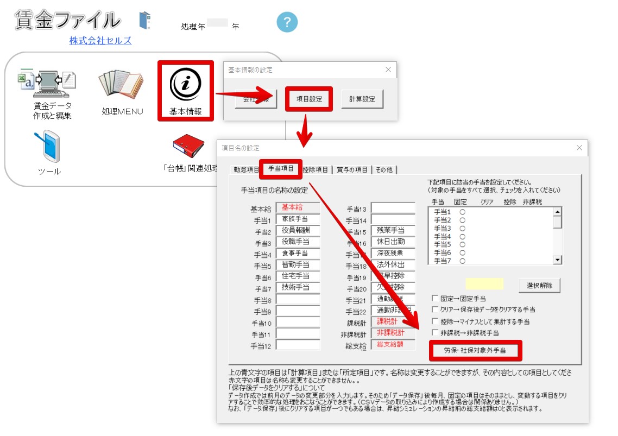Open the red 台帳 binder icon
The width and height of the screenshot is (618, 436).
point(188,146)
